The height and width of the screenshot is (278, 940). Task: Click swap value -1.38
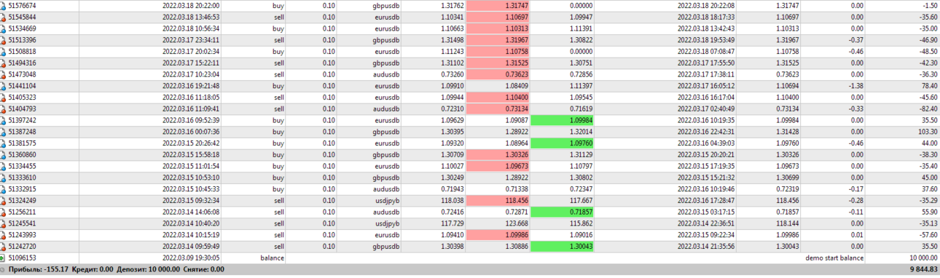[857, 86]
